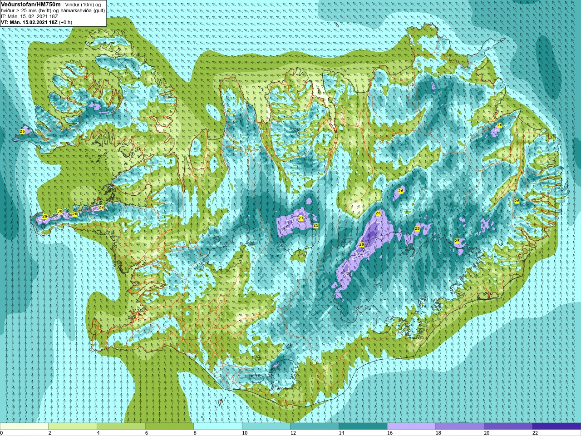The width and height of the screenshot is (581, 436).
Task: Click the 'IT: Mán. 15. 02. 2021 18Z' line
Action: click(30, 16)
